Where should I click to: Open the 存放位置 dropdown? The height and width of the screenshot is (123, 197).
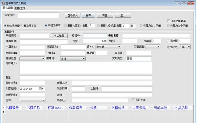[32, 59]
